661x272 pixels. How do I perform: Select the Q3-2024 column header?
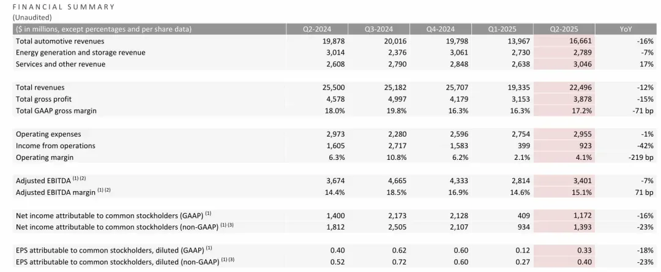[379, 29]
